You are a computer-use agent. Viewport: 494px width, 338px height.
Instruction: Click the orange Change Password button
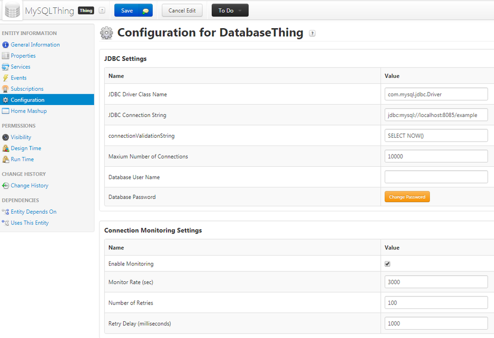[407, 197]
